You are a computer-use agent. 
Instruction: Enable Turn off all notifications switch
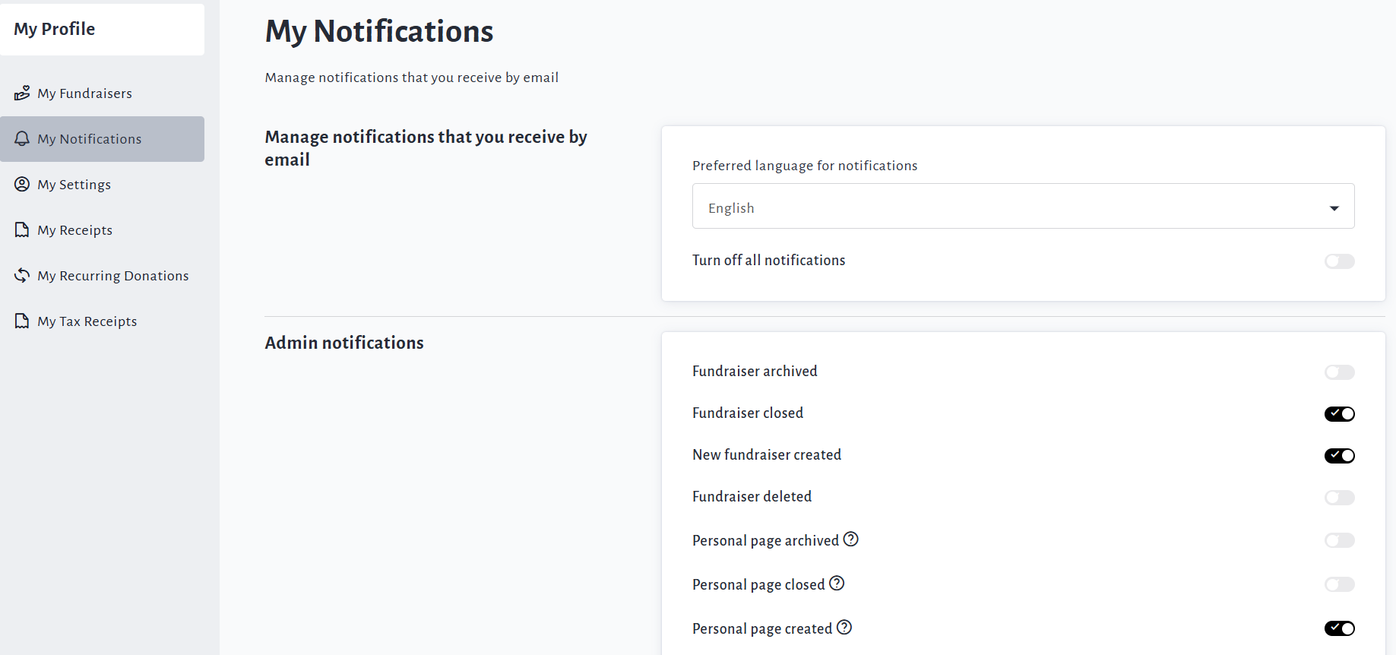1339,261
